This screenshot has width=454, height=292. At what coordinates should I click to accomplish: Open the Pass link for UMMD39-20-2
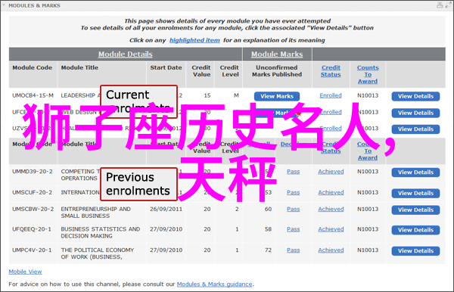(x=294, y=172)
